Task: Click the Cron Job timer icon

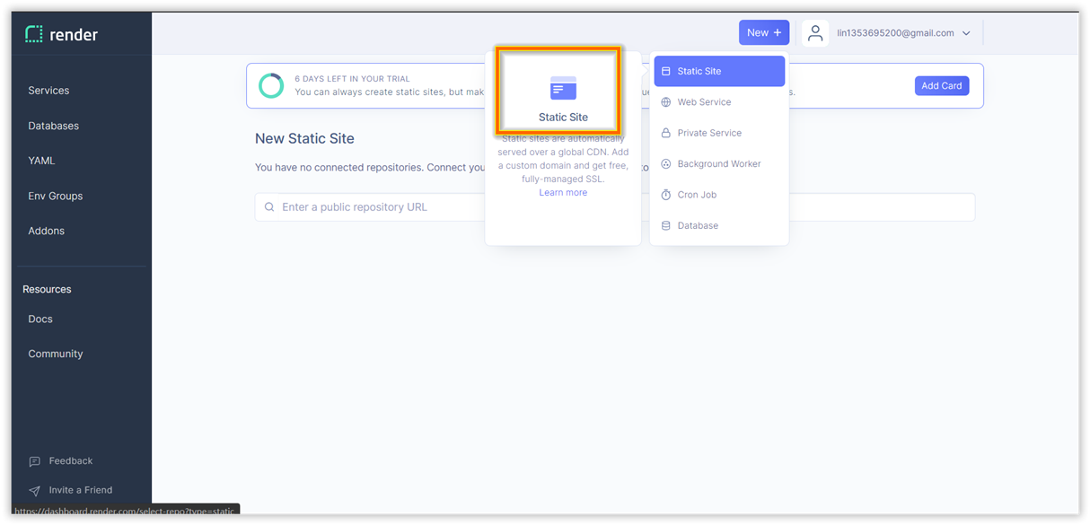Action: (666, 195)
